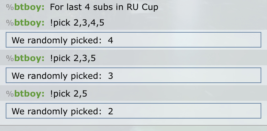Click the number 2 in the last result
This screenshot has width=267, height=131.
[110, 111]
